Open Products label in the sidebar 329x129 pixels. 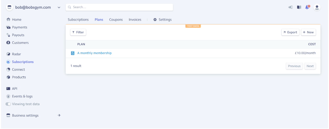pyautogui.click(x=19, y=77)
